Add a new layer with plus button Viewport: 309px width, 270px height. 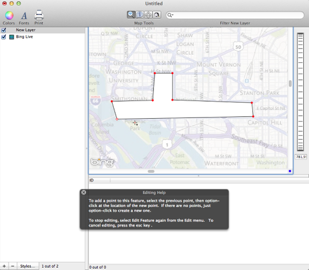[4, 266]
